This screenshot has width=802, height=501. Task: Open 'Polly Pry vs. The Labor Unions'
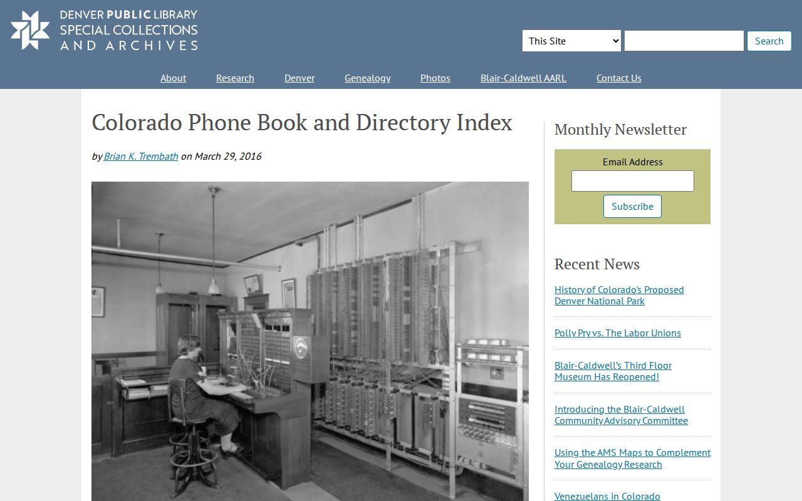coord(618,333)
